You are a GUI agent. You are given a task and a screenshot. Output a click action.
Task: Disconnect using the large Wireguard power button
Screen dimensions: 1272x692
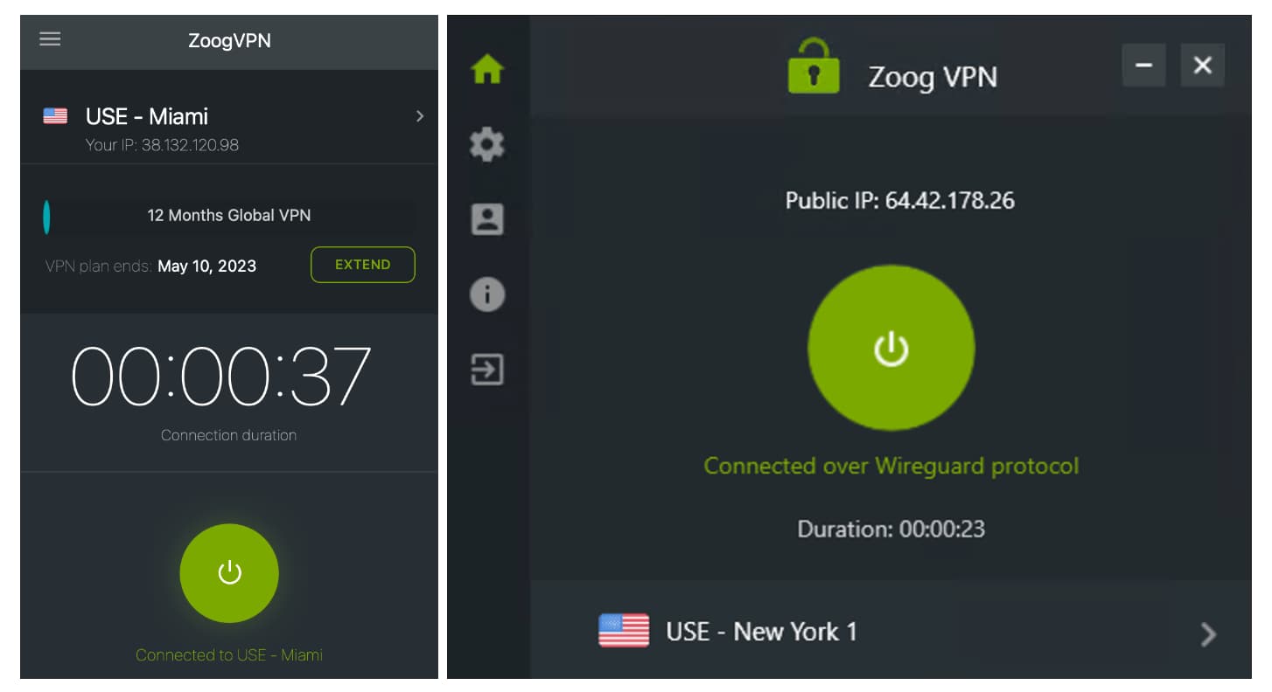(891, 347)
